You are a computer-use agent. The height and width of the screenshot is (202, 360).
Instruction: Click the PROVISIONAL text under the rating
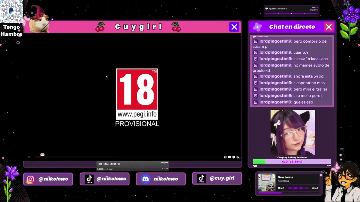[x=137, y=124]
